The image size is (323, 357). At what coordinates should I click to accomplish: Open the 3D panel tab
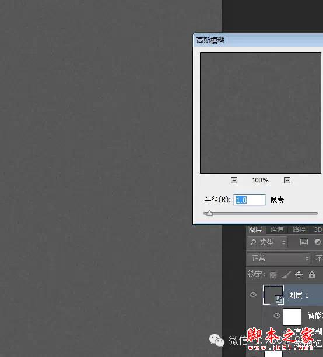click(318, 229)
